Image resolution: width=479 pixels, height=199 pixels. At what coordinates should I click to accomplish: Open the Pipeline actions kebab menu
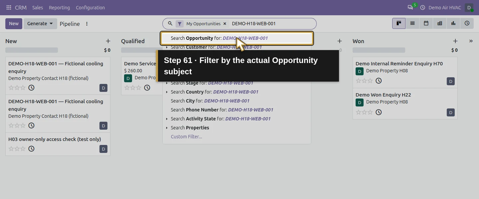(x=87, y=24)
